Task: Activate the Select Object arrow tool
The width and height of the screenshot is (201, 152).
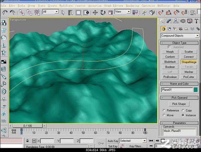Action: click(x=63, y=13)
